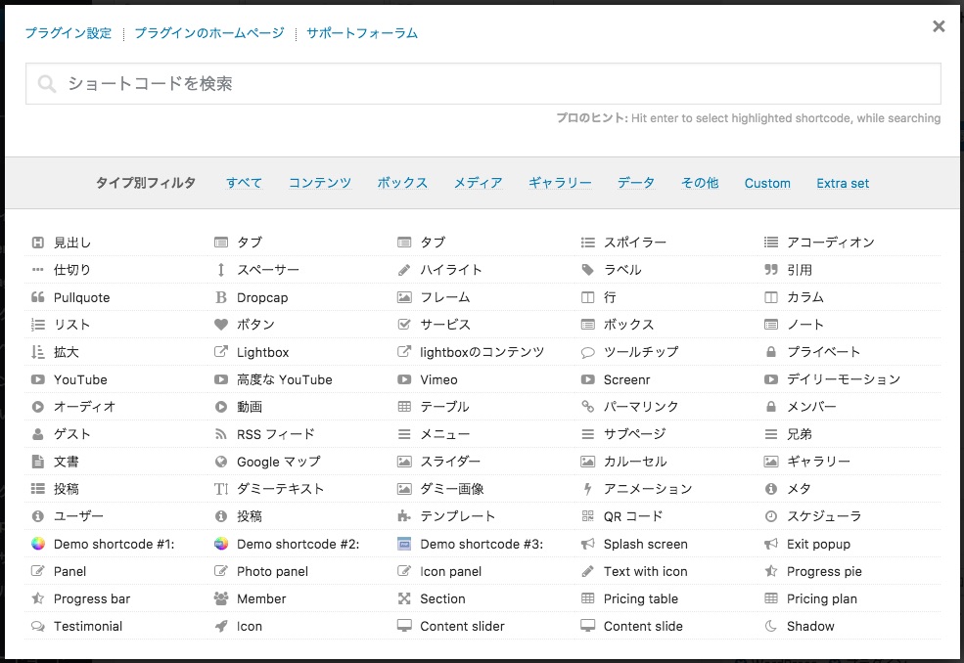964x663 pixels.
Task: Show the Extra set filter
Action: click(x=843, y=183)
